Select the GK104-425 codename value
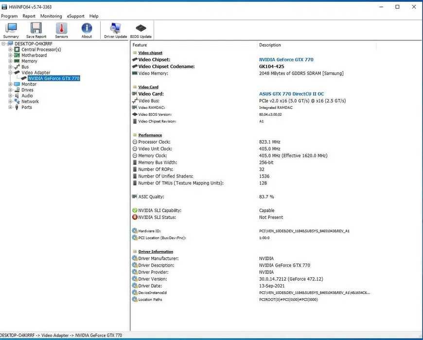 (272, 66)
